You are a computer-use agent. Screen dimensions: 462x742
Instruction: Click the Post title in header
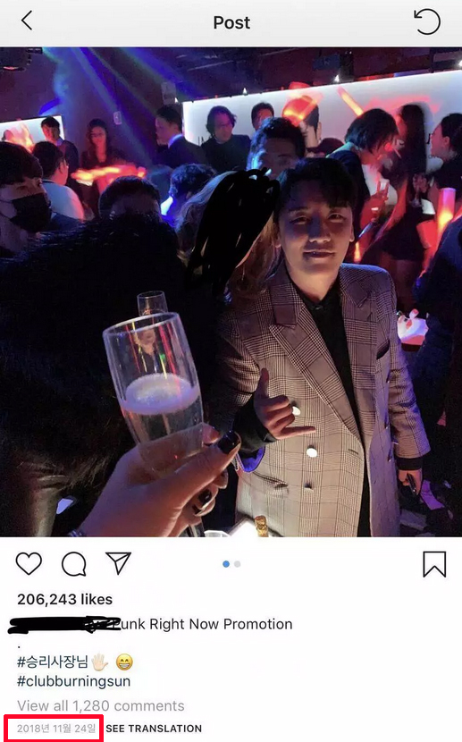(231, 22)
